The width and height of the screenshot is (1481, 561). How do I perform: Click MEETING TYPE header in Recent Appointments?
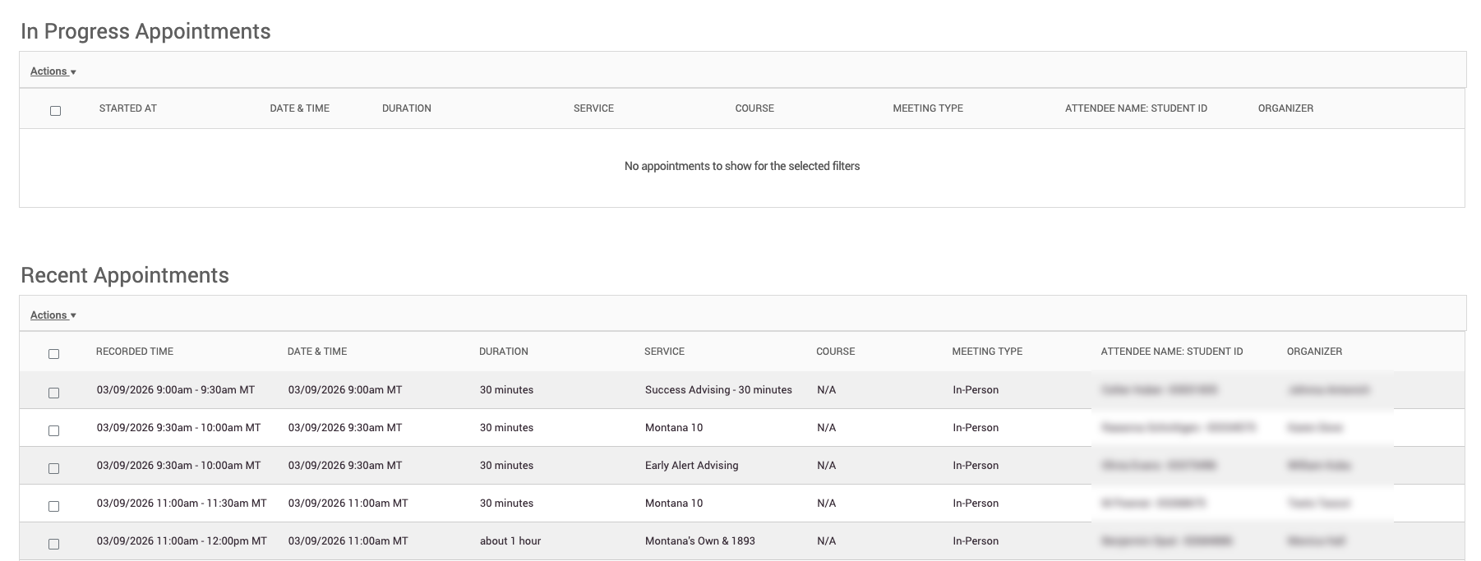987,352
